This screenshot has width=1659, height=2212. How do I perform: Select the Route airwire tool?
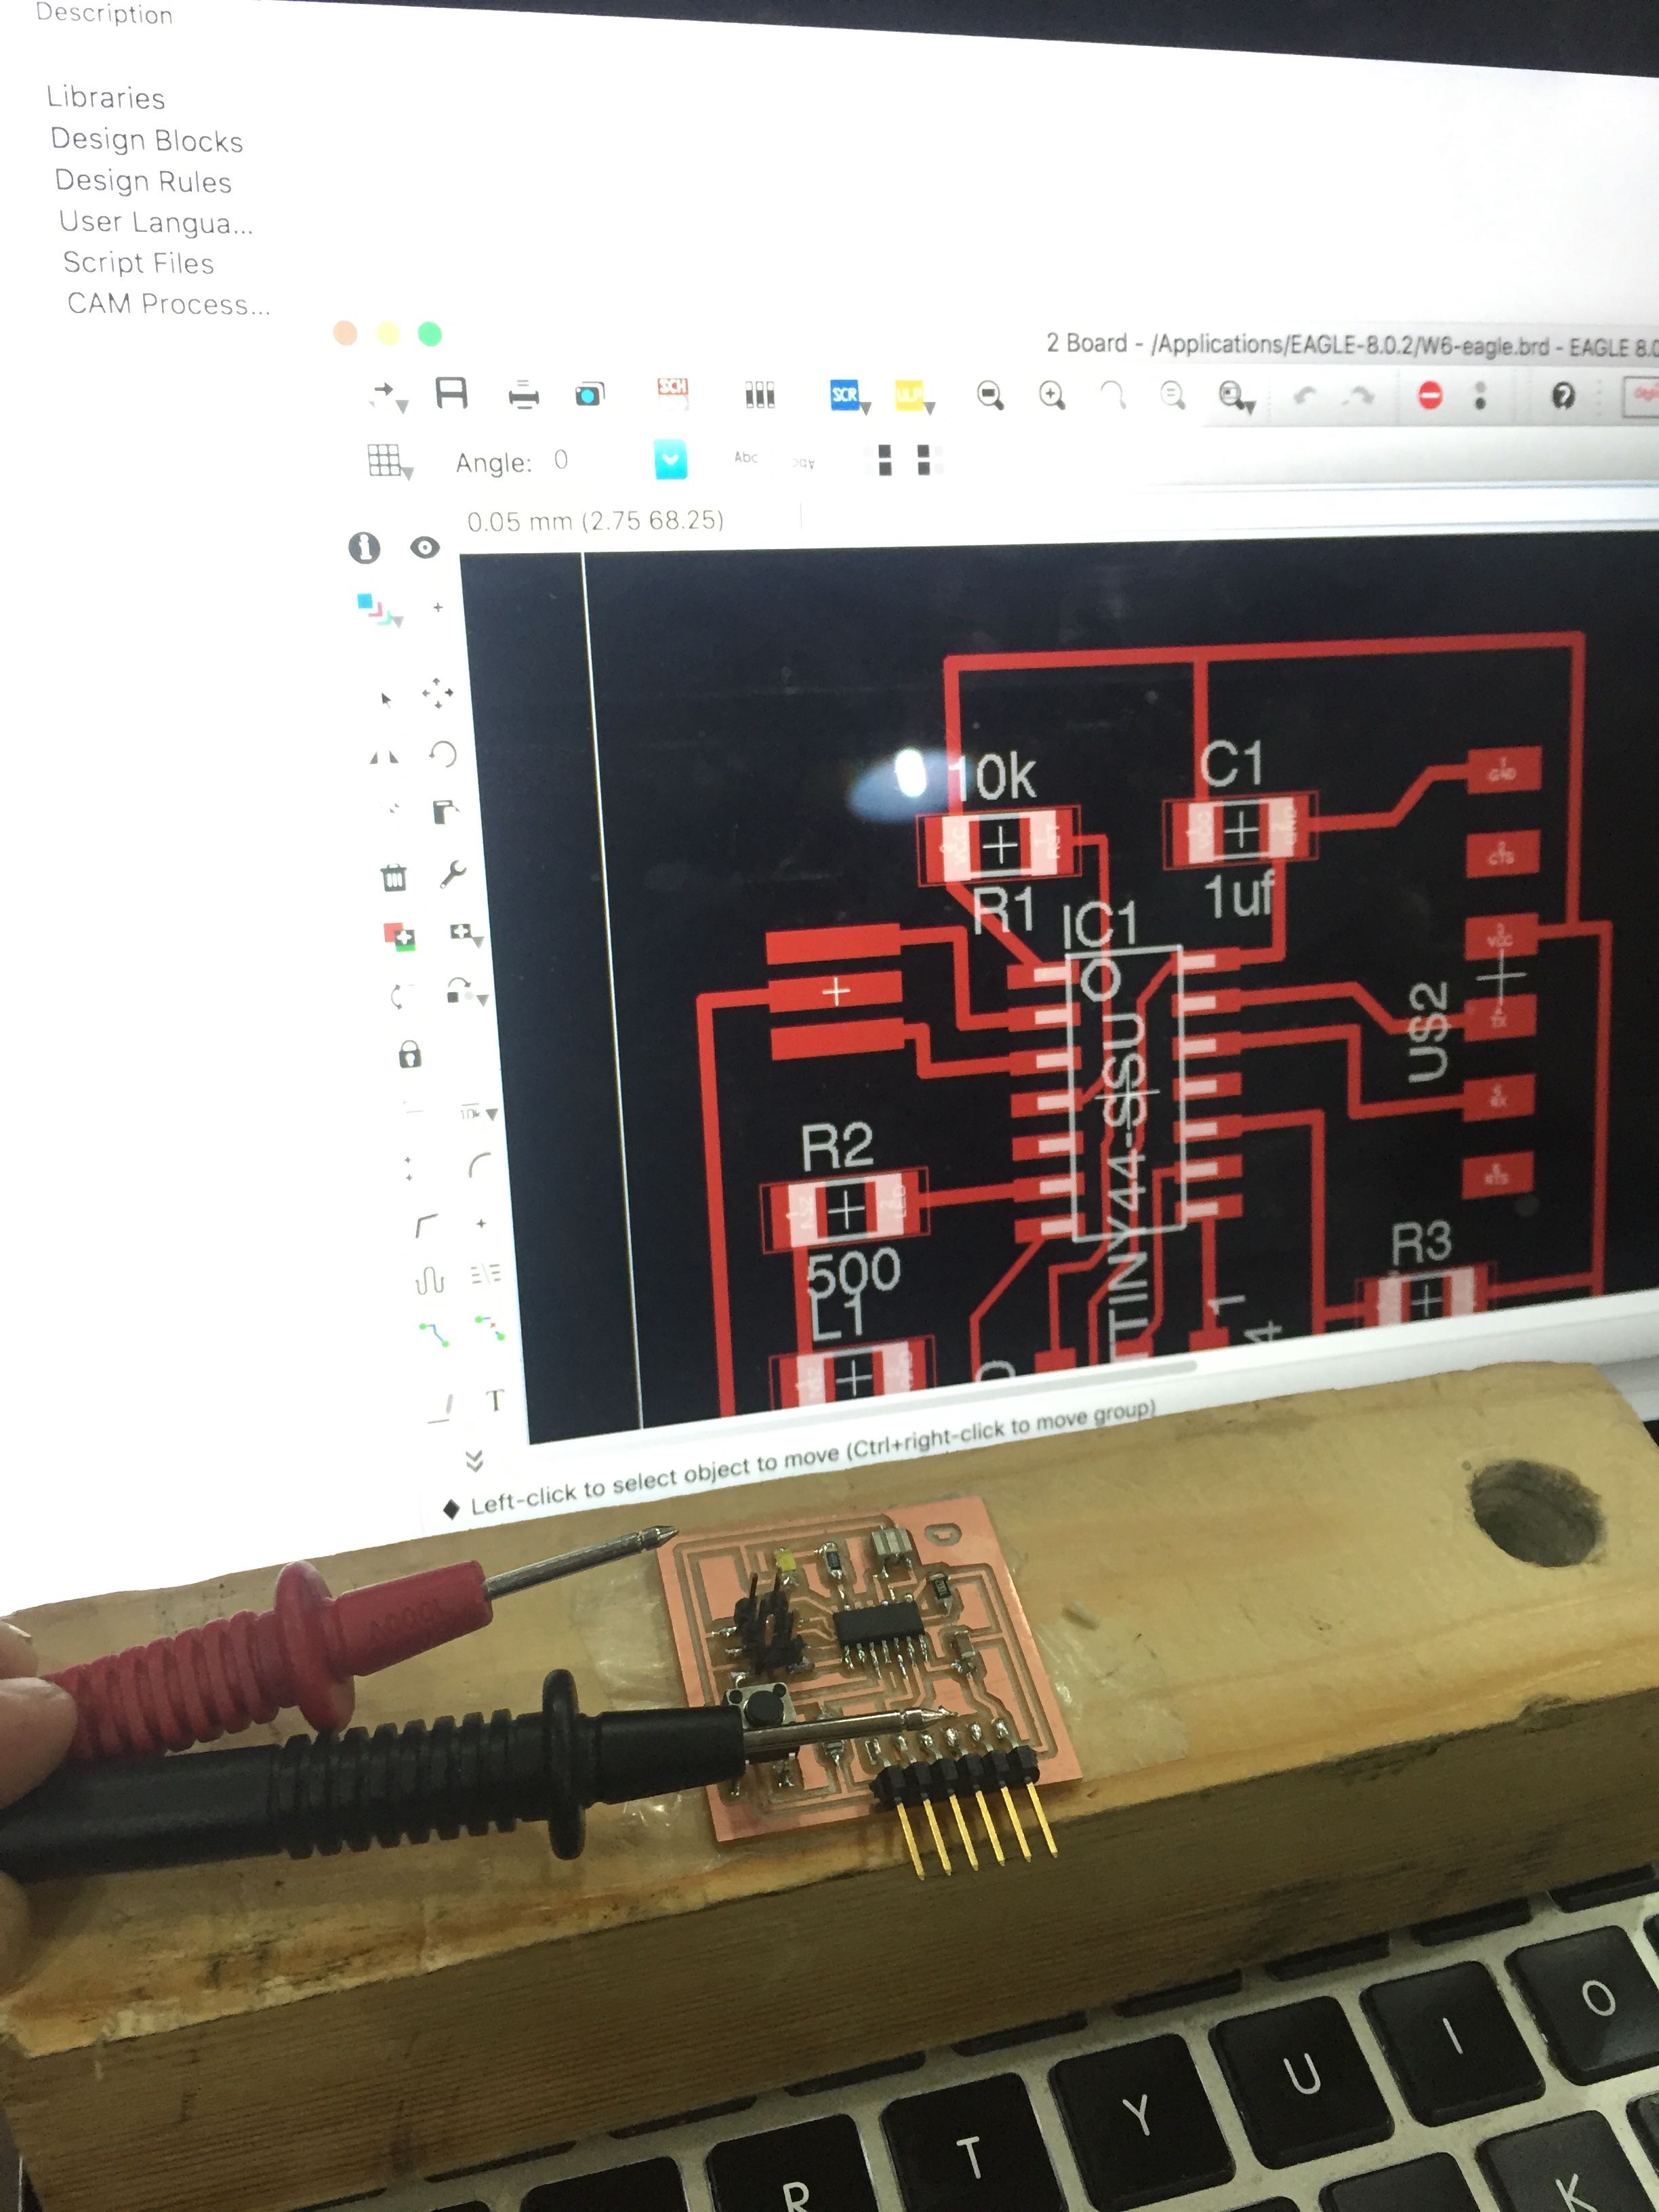click(433, 1333)
